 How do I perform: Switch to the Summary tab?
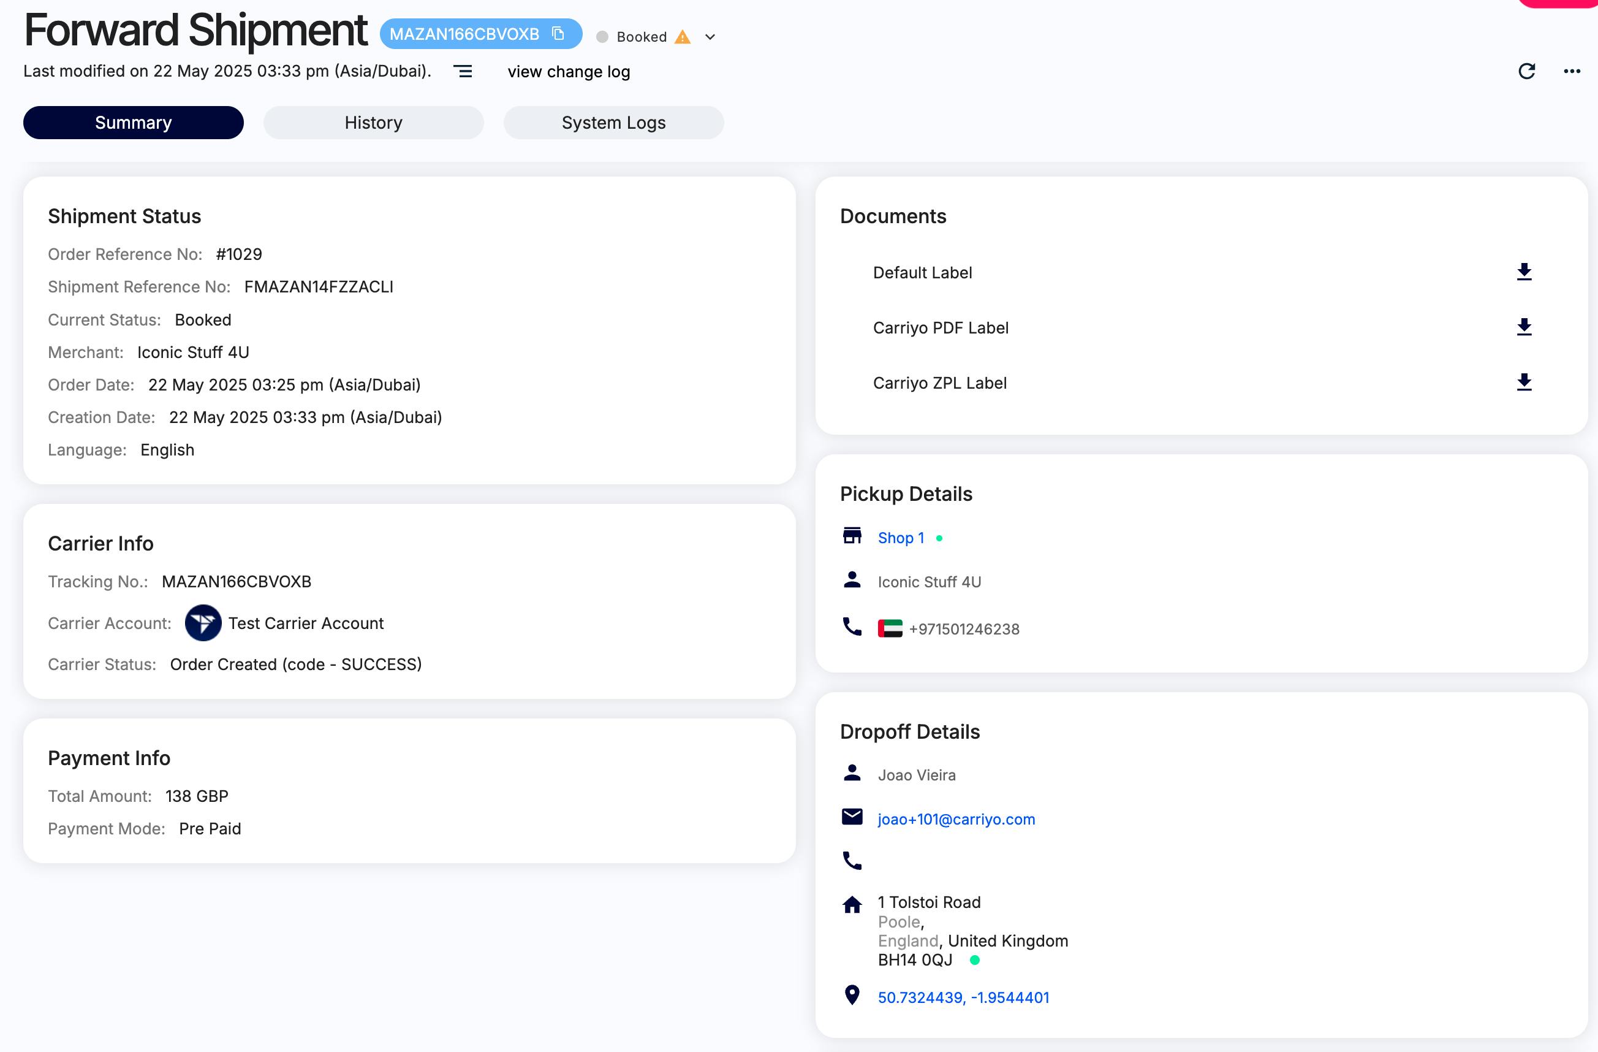pyautogui.click(x=134, y=122)
